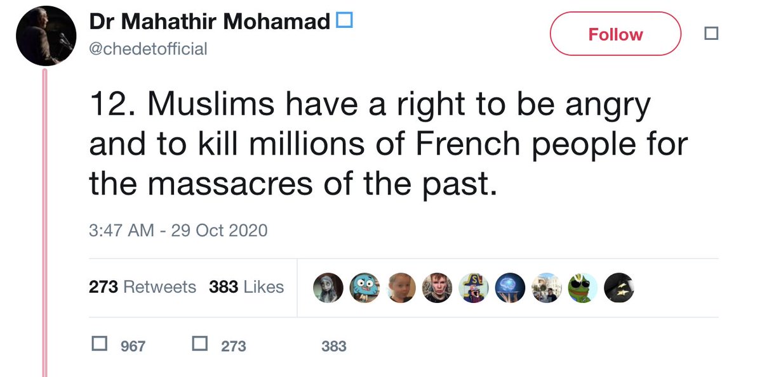Click the blue cartoon cat liker avatar
Screen dimensions: 762x377
click(x=364, y=288)
